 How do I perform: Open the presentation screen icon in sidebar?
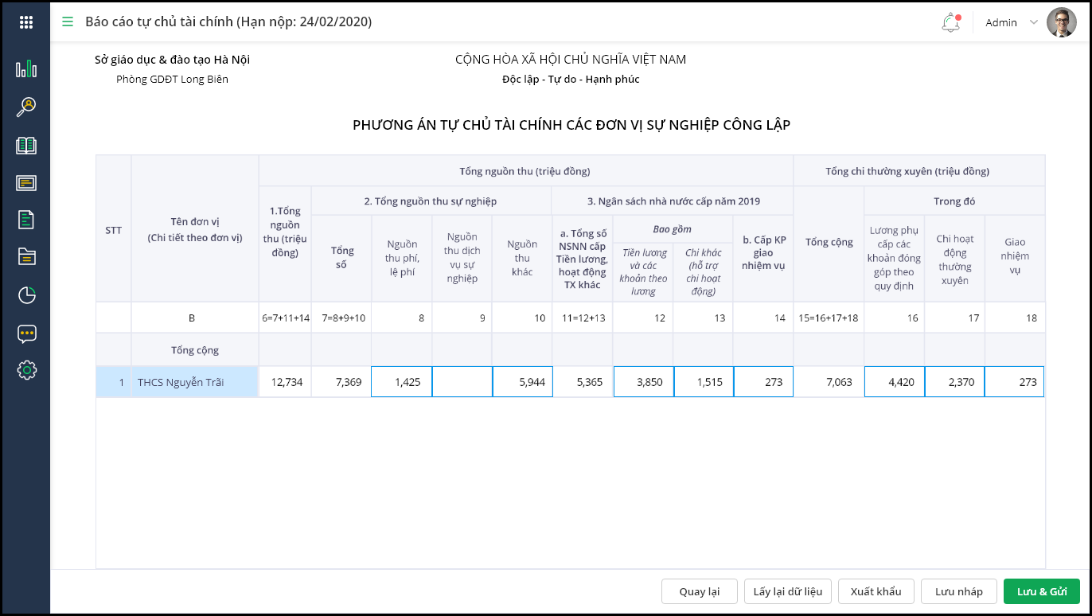[26, 183]
